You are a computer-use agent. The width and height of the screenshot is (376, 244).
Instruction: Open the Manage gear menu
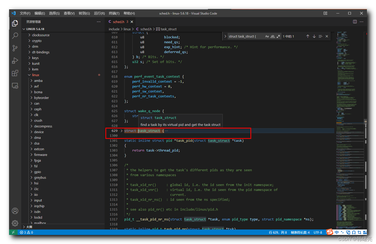click(x=15, y=223)
